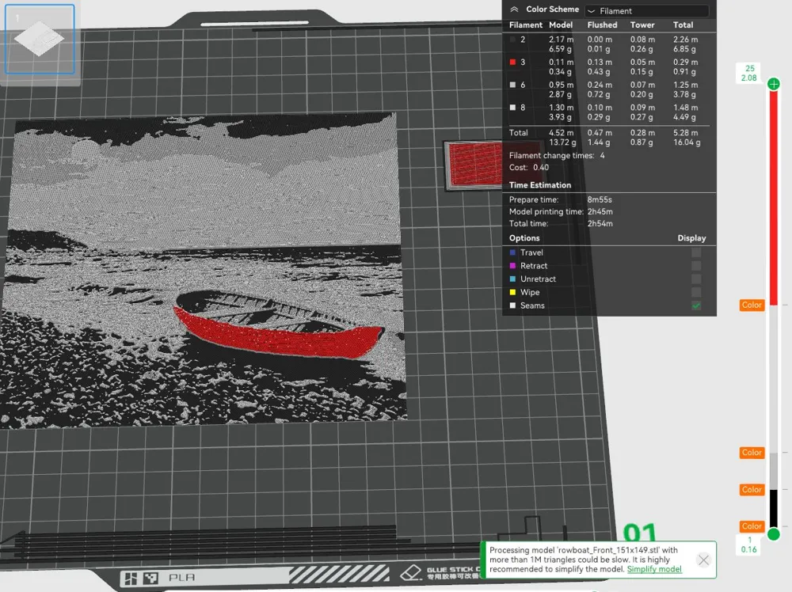Click the Time Estimation heading

point(540,185)
